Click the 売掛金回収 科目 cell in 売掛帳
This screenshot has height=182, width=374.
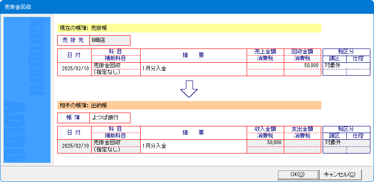pos(116,65)
